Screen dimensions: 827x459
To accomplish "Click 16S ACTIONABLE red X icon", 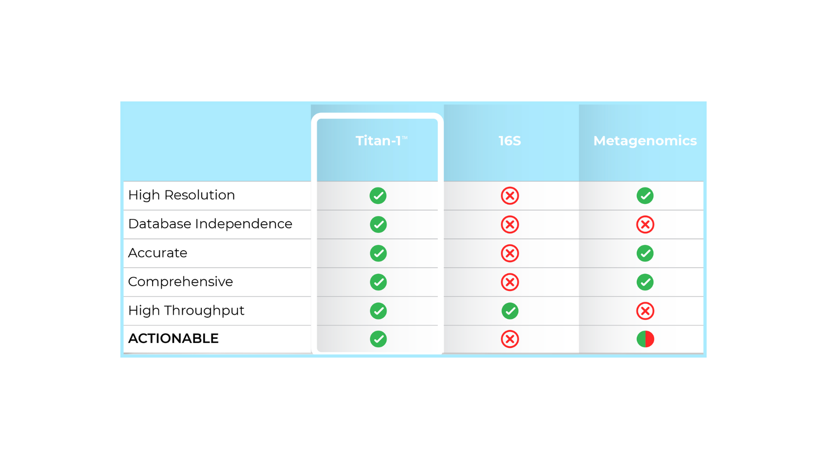I will 510,339.
